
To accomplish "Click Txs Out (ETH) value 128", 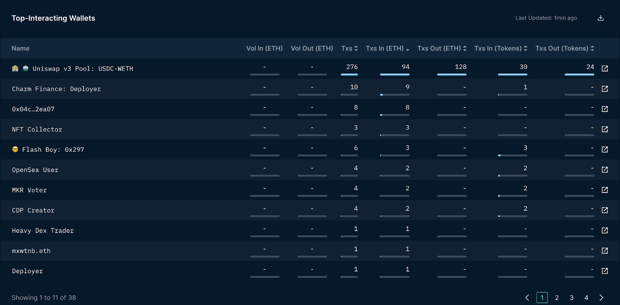I will 460,67.
